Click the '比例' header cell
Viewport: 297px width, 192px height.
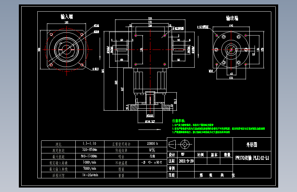[200, 155]
